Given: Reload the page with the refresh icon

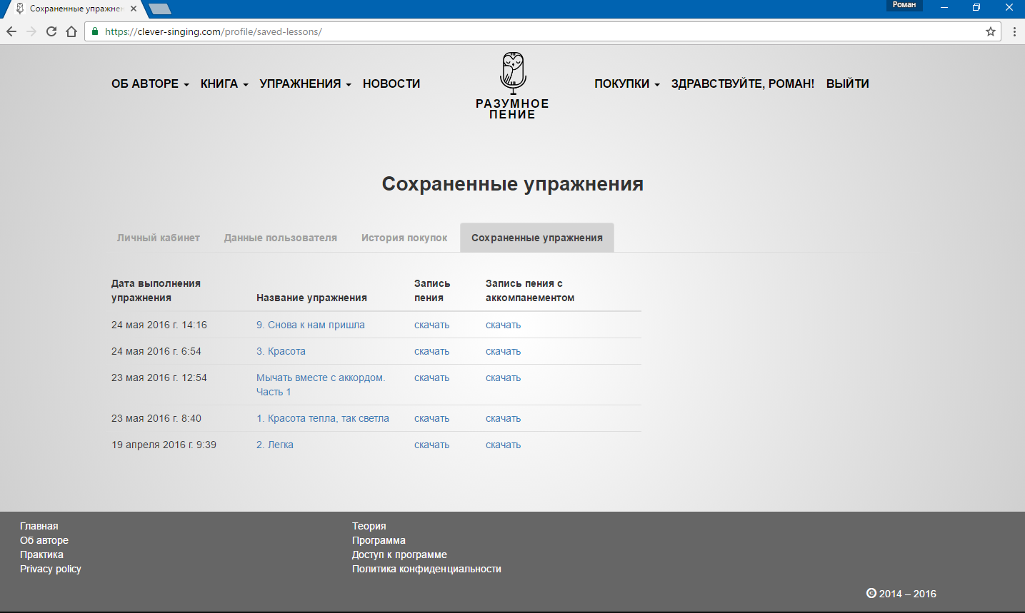Looking at the screenshot, I should click(51, 31).
